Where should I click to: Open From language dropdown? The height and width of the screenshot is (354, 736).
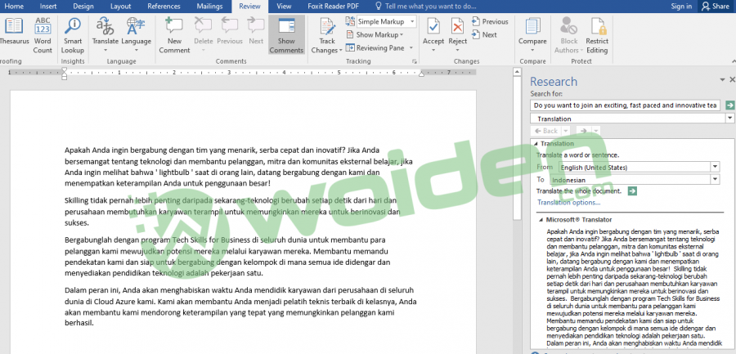[x=715, y=167]
